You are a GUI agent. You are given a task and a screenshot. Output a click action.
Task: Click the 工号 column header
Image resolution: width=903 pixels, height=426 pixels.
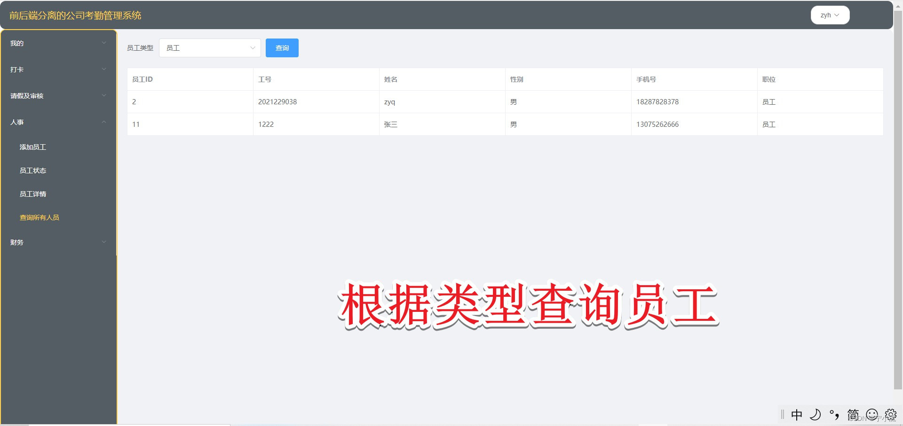[x=316, y=79]
